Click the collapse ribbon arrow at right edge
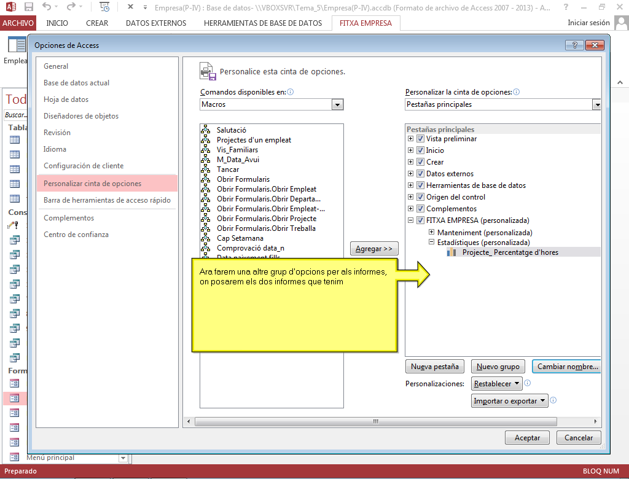The height and width of the screenshot is (479, 629). 620,82
